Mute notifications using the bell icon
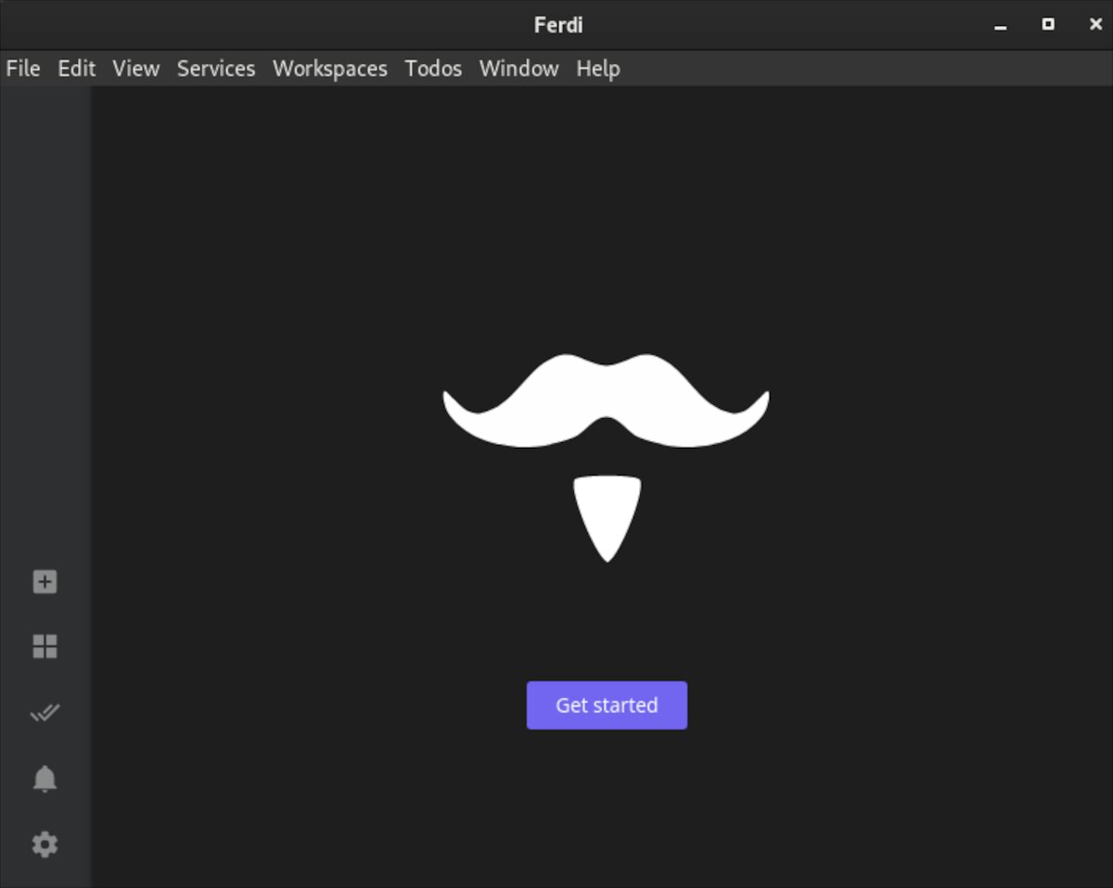 45,779
